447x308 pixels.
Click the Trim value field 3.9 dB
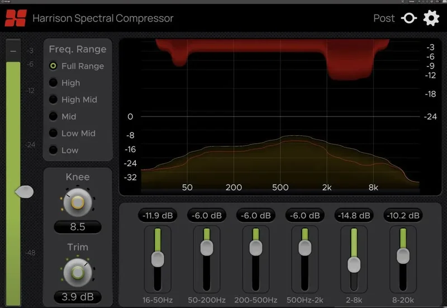point(78,297)
